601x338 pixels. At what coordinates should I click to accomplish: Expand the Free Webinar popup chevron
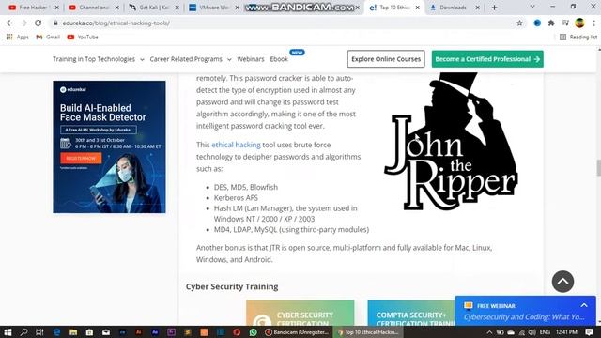(584, 305)
